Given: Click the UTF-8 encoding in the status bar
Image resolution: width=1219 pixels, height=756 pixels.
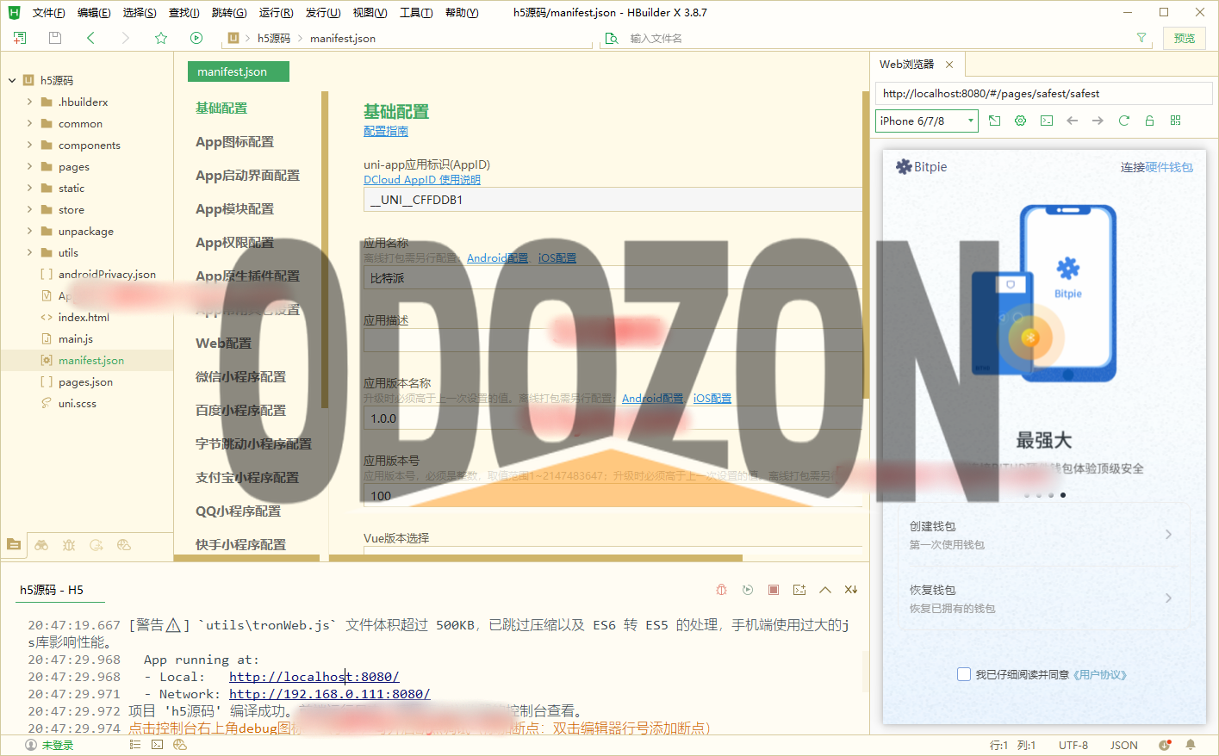Looking at the screenshot, I should [x=1073, y=745].
